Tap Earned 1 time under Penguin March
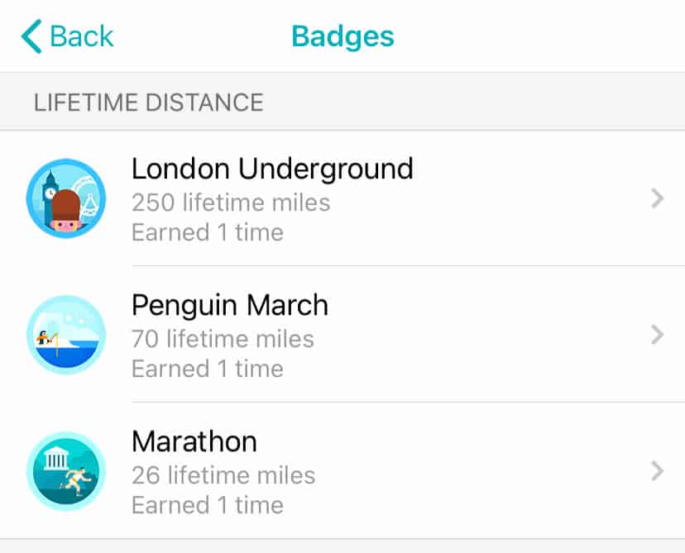 208,369
